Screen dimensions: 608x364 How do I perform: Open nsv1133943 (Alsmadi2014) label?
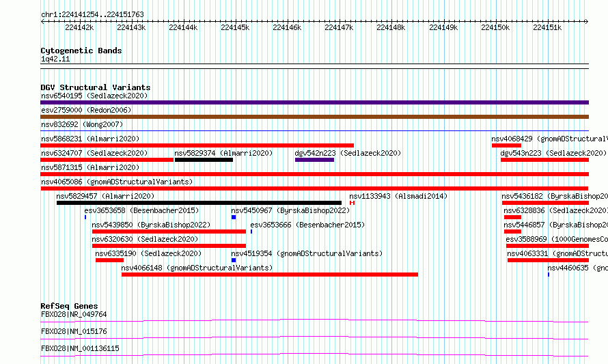pyautogui.click(x=398, y=196)
